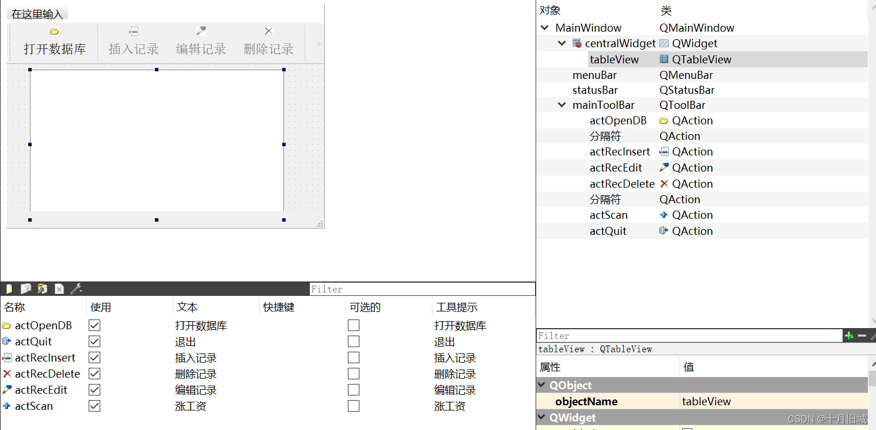Check 可选的 checkbox for actRecEdit
Viewport: 876px width, 430px height.
354,390
